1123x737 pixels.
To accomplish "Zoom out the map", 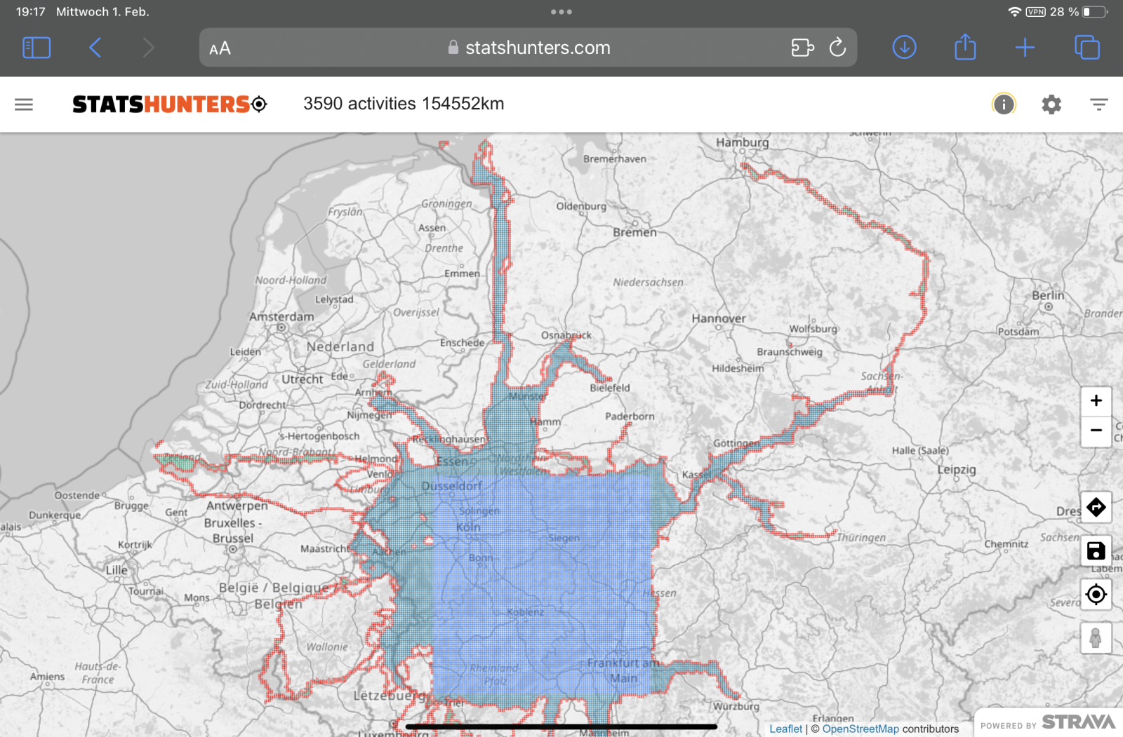I will click(1096, 431).
